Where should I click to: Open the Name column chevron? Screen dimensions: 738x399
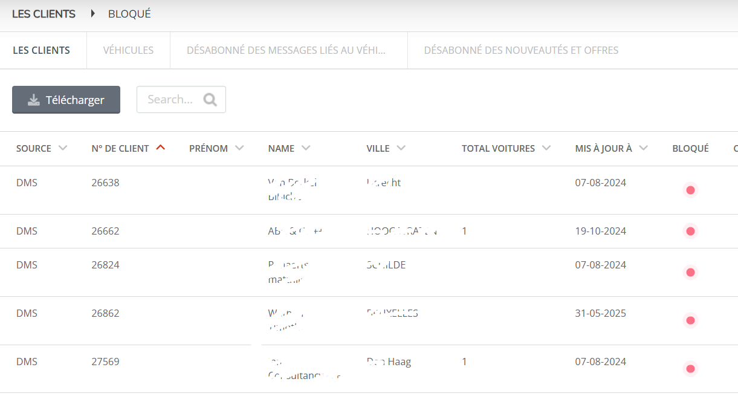306,148
